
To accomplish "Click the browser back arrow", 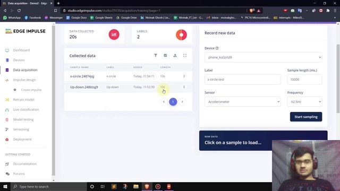I will [5, 11].
